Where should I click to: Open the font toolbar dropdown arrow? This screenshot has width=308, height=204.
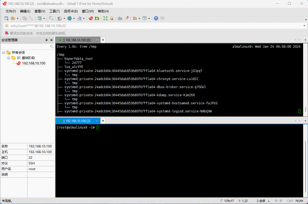(84, 18)
